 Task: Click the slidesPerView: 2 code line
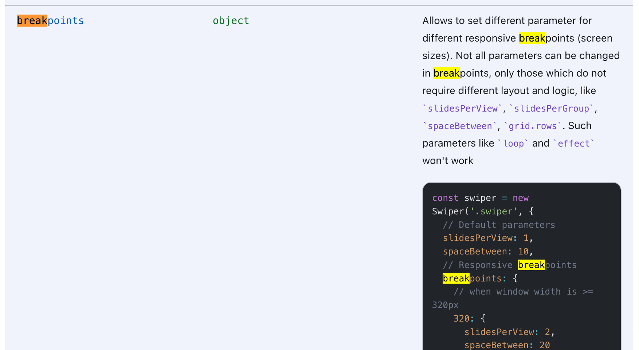509,332
